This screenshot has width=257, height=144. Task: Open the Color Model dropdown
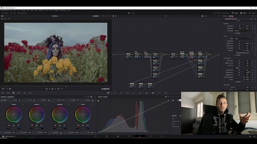click(x=242, y=31)
